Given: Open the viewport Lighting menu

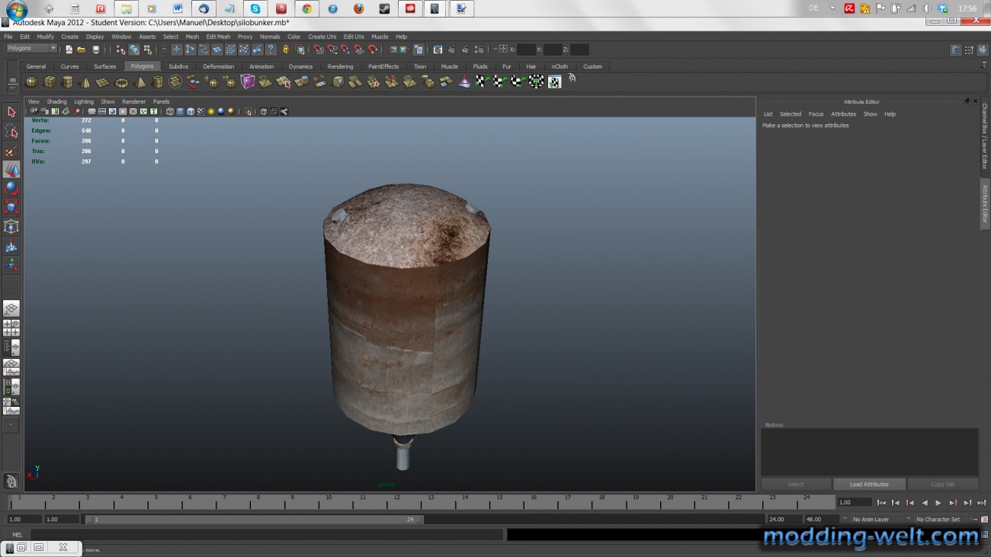Looking at the screenshot, I should tap(84, 101).
